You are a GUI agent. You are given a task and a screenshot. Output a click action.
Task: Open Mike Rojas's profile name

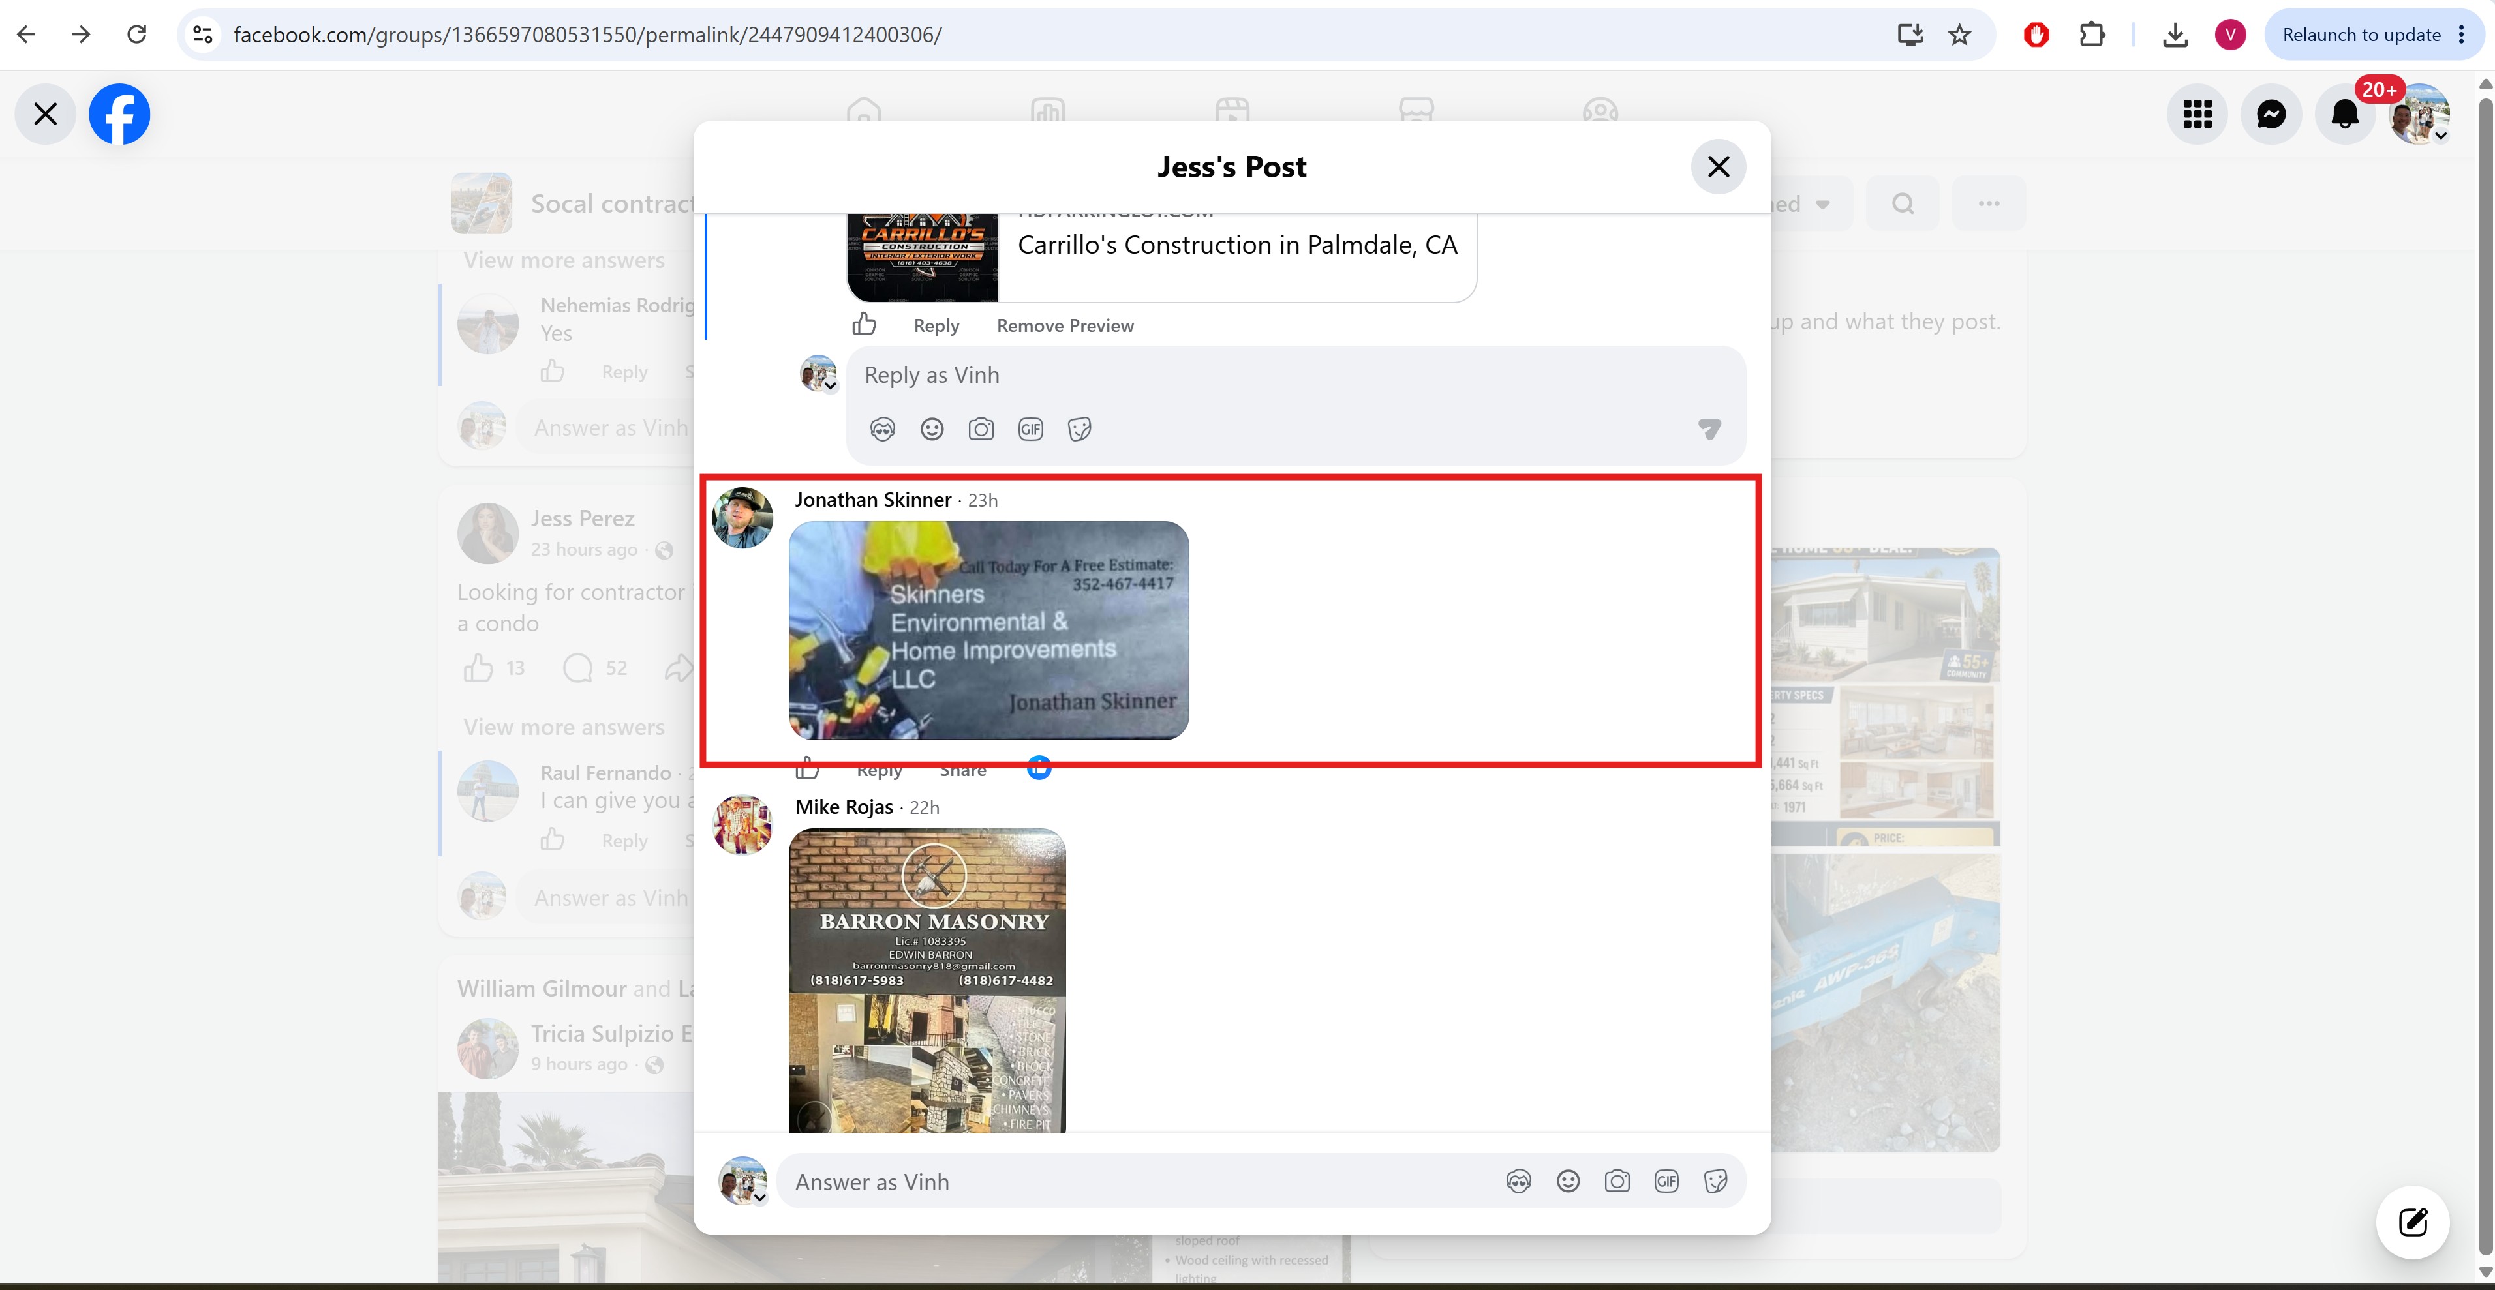click(x=844, y=807)
